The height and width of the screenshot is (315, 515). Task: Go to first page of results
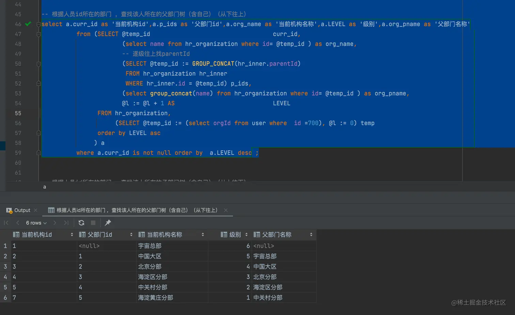coord(6,223)
